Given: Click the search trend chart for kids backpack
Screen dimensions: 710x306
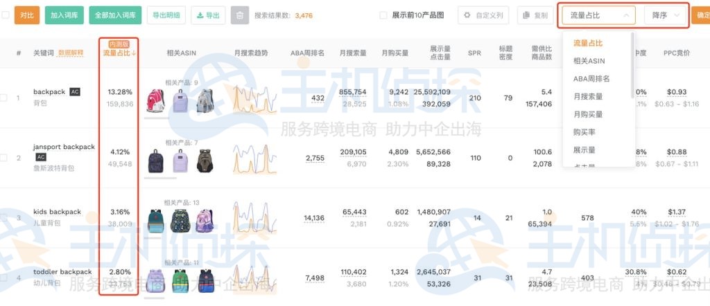Looking at the screenshot, I should pyautogui.click(x=255, y=218).
